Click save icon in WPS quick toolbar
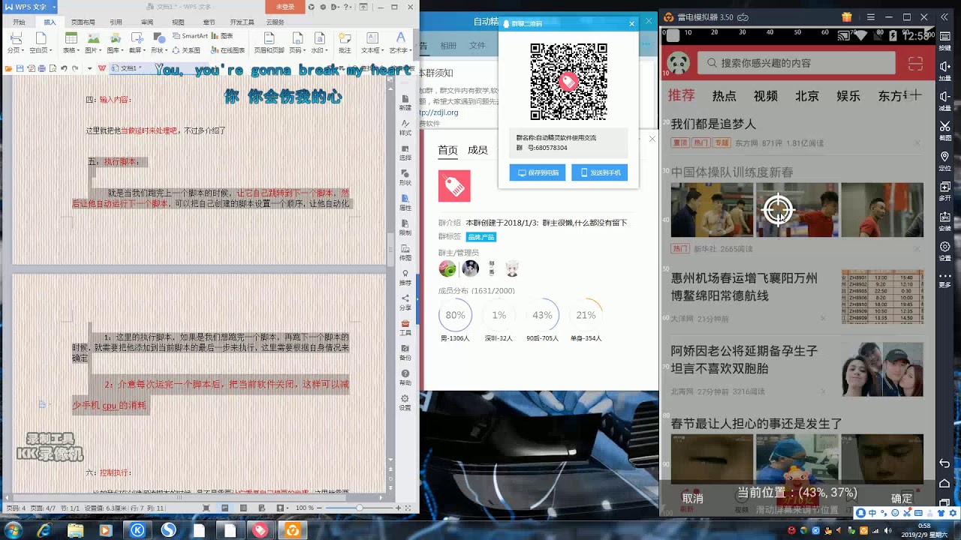The height and width of the screenshot is (540, 961). point(21,68)
